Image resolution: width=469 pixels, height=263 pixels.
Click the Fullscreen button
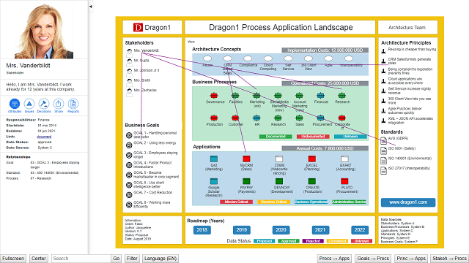click(13, 259)
